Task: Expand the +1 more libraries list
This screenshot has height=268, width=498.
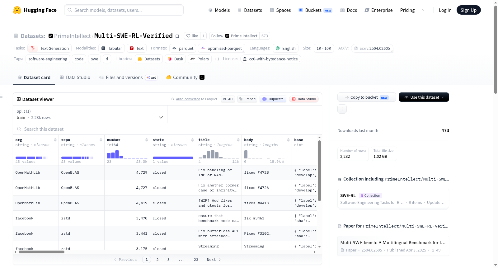Action: pos(217,59)
